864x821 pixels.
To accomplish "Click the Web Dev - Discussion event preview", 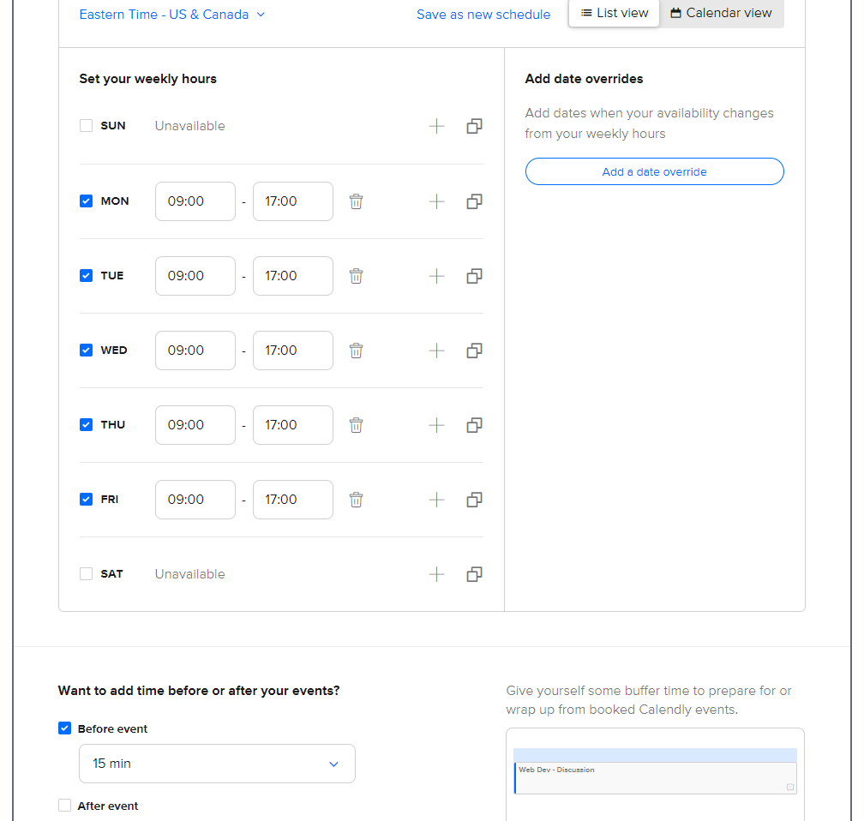I will [x=655, y=778].
